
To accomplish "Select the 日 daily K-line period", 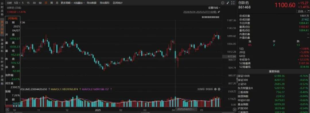I will pos(46,3).
